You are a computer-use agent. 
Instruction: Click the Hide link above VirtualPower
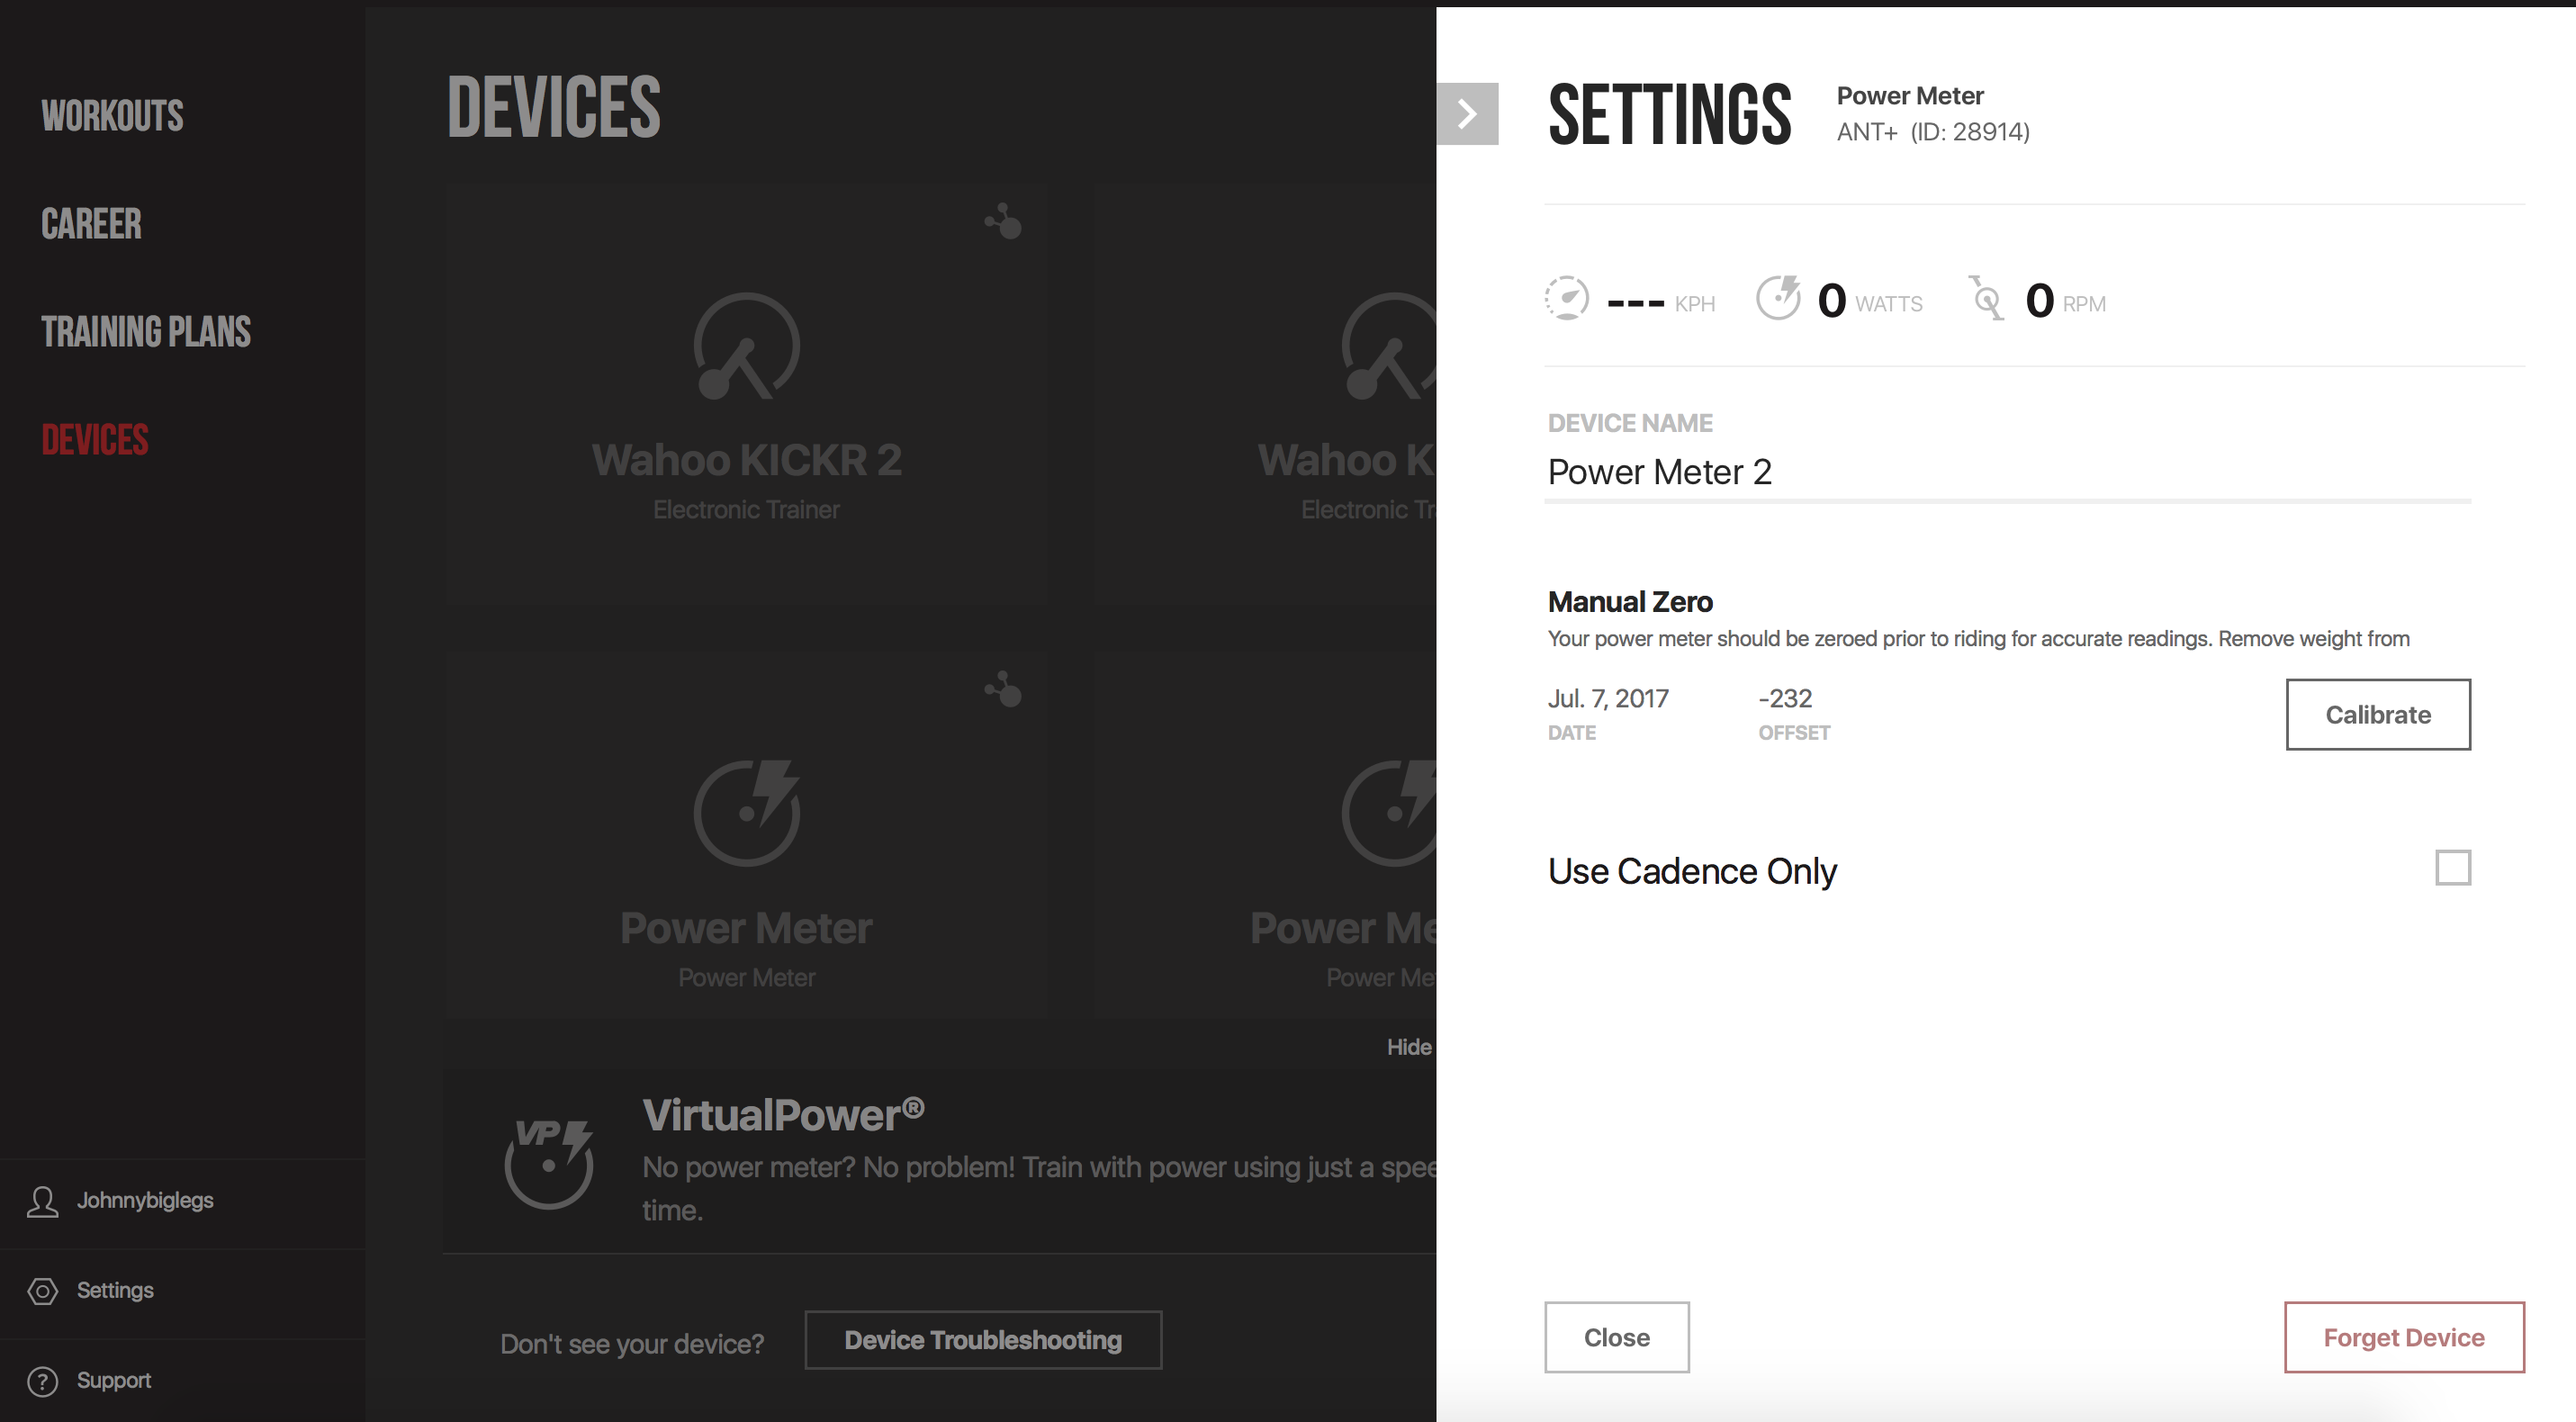pos(1409,1047)
